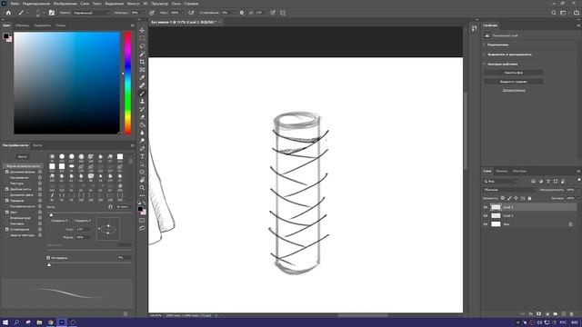
Task: Open the Файл menu
Action: [15, 4]
